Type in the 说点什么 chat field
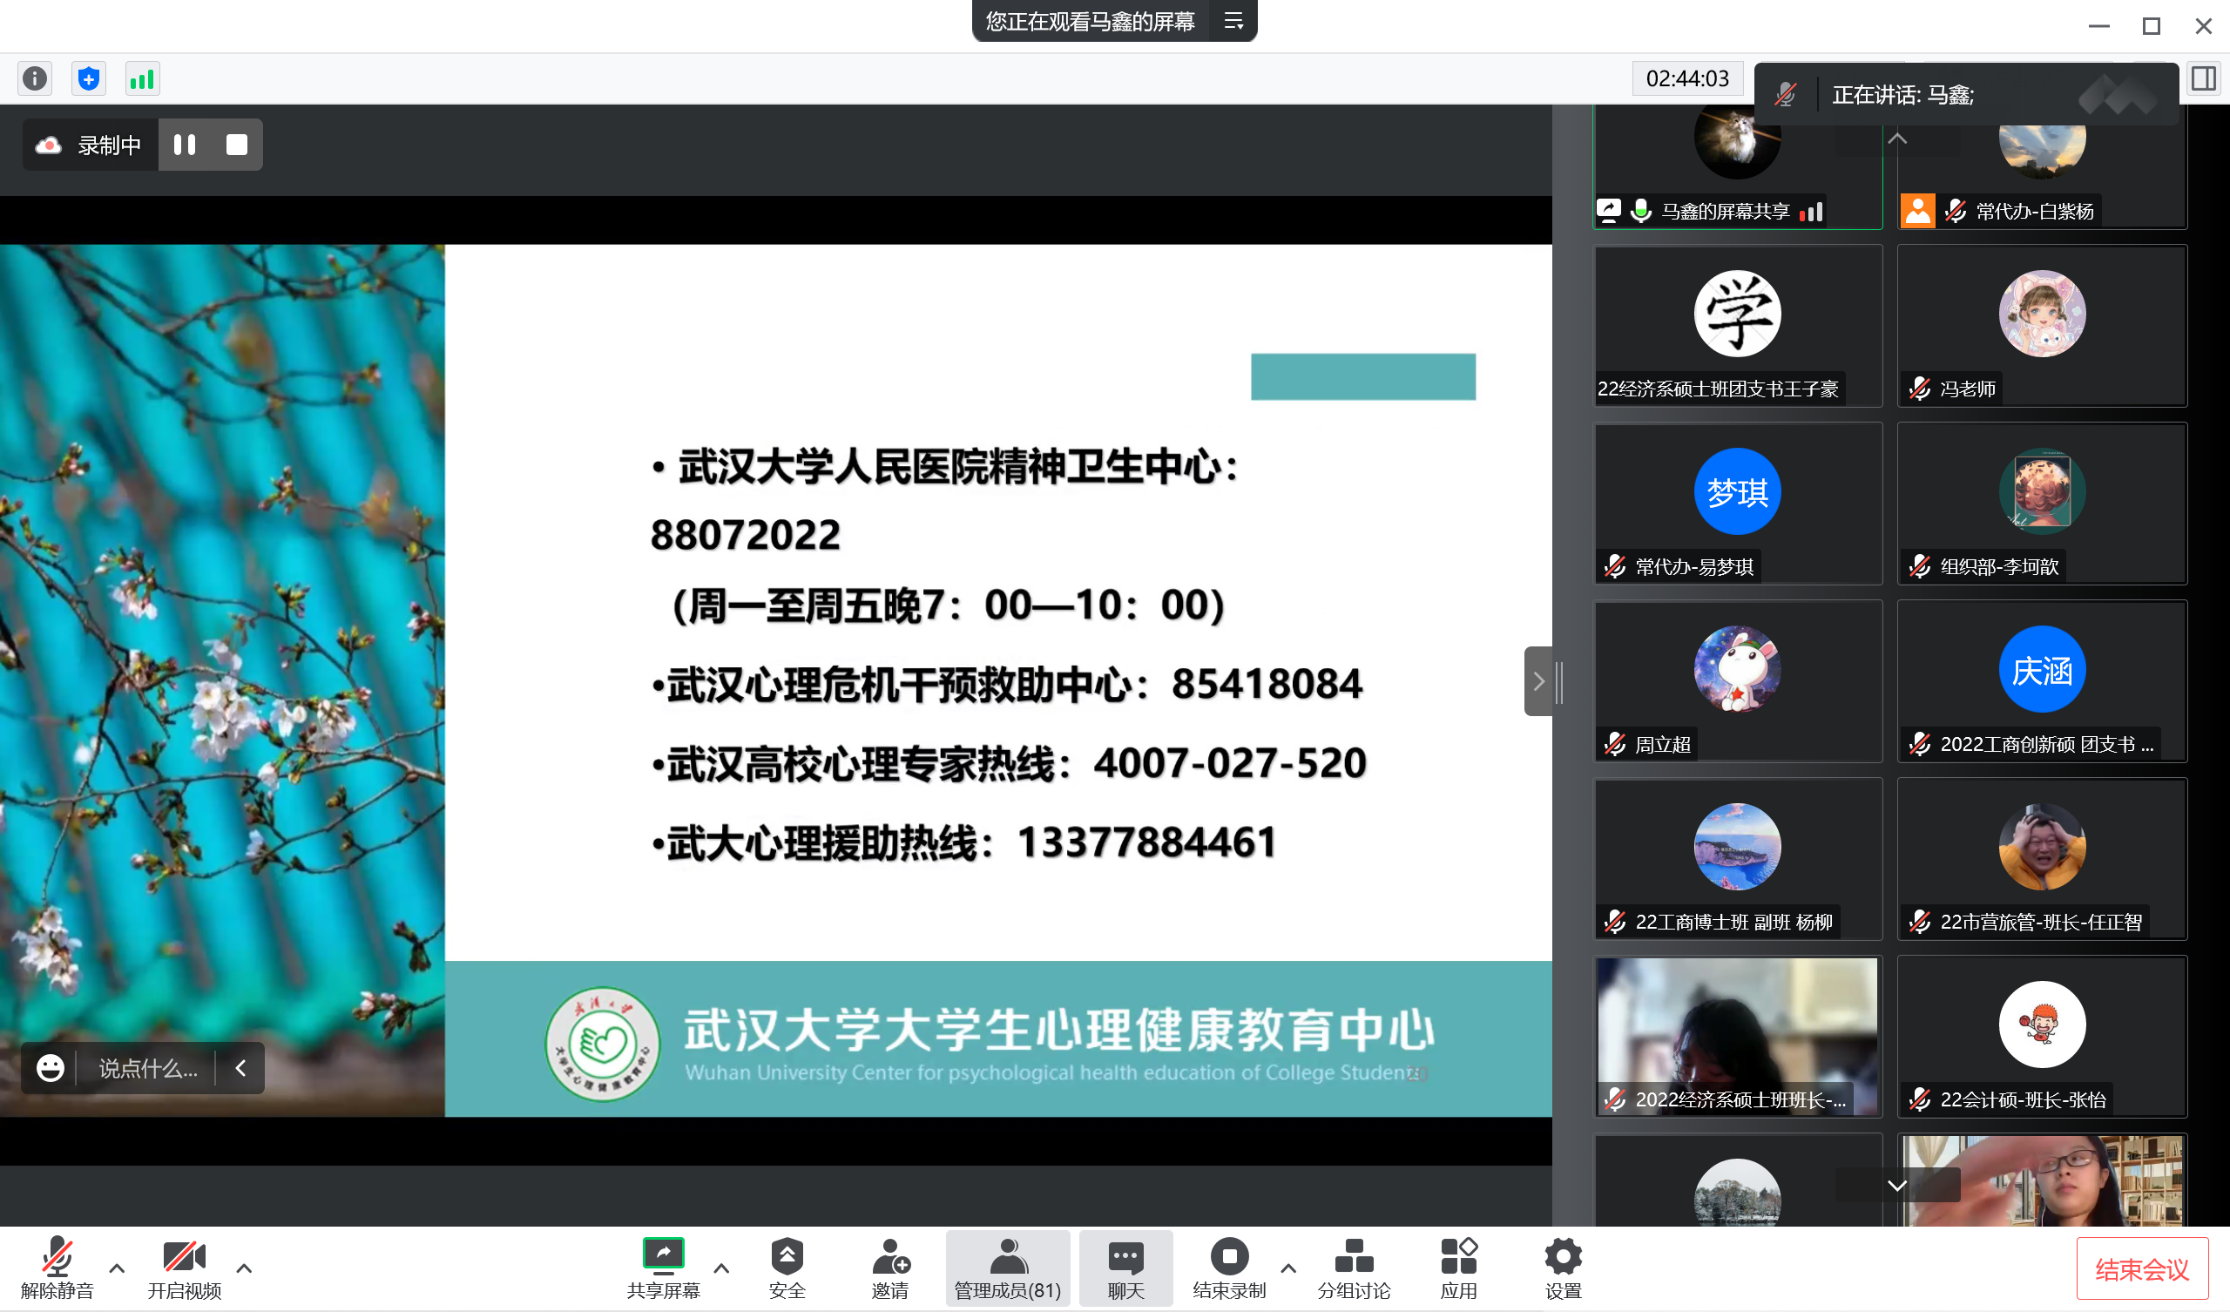Image resolution: width=2230 pixels, height=1312 pixels. pyautogui.click(x=148, y=1069)
